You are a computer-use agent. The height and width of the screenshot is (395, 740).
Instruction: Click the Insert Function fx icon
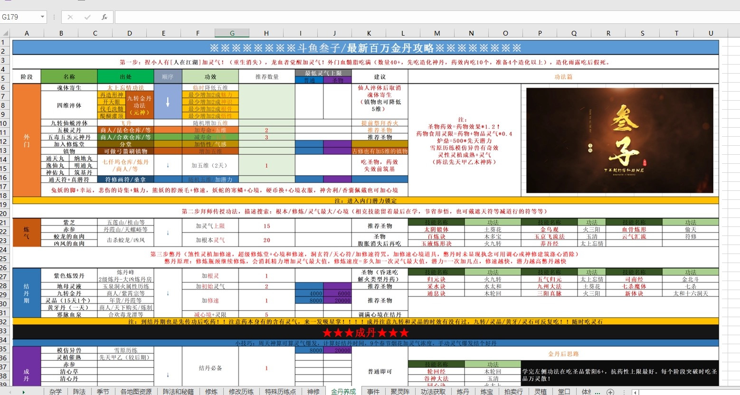tap(104, 17)
